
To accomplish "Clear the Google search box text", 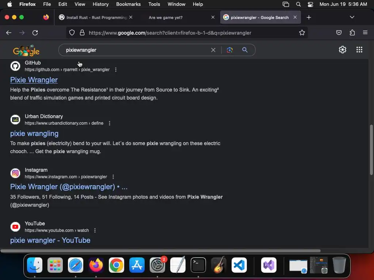I will (x=213, y=50).
